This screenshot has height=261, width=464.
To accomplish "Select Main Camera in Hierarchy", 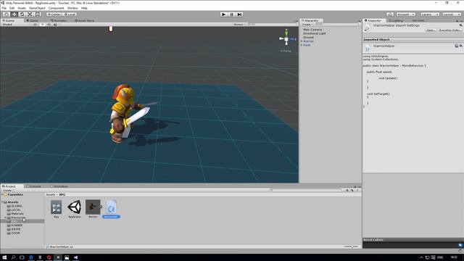I will tap(312, 30).
